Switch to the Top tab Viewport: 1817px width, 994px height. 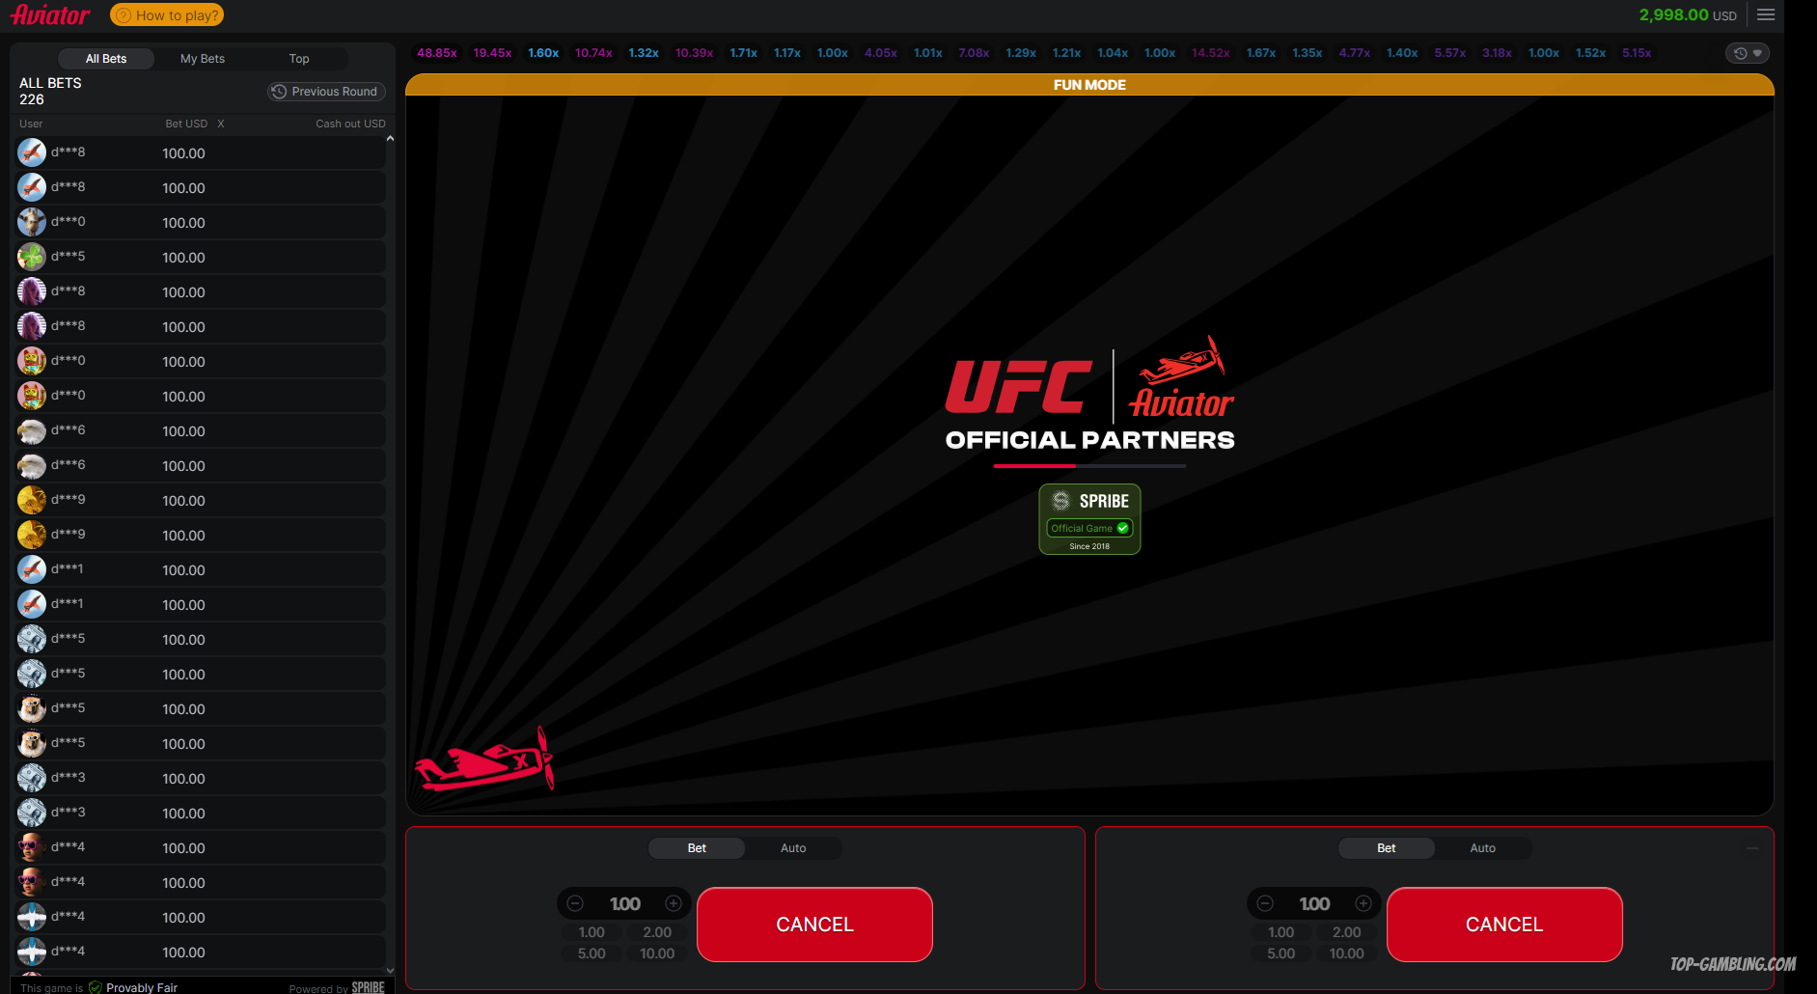(x=299, y=59)
